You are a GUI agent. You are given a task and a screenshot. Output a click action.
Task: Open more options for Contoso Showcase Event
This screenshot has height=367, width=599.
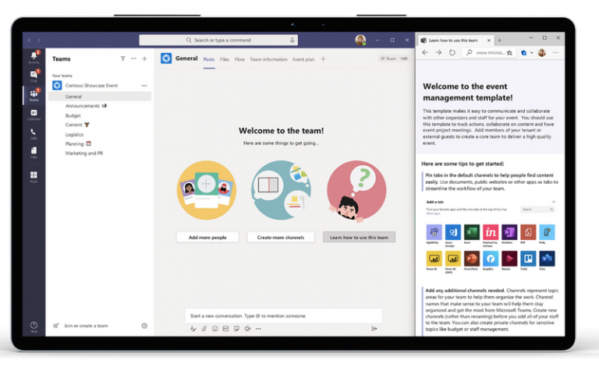pyautogui.click(x=144, y=86)
